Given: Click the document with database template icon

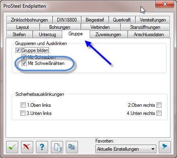Looking at the screenshot, I should click(x=57, y=147).
